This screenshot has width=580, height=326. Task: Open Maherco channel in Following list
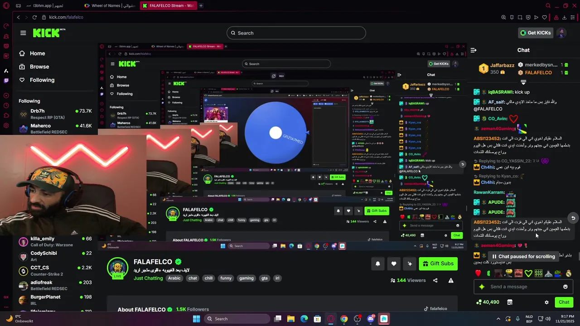55,129
